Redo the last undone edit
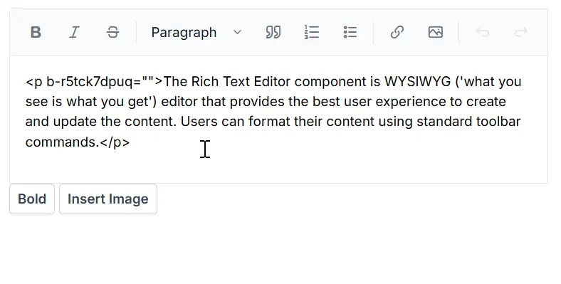 [521, 32]
